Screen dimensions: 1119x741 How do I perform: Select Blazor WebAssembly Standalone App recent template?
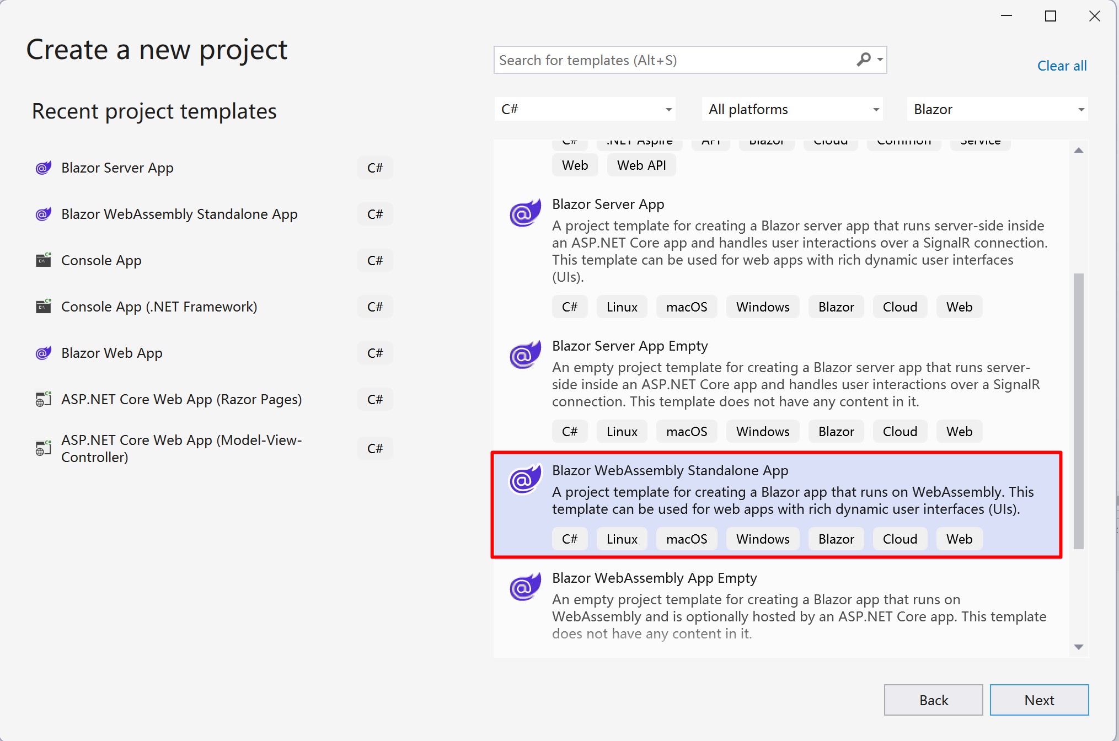tap(179, 214)
